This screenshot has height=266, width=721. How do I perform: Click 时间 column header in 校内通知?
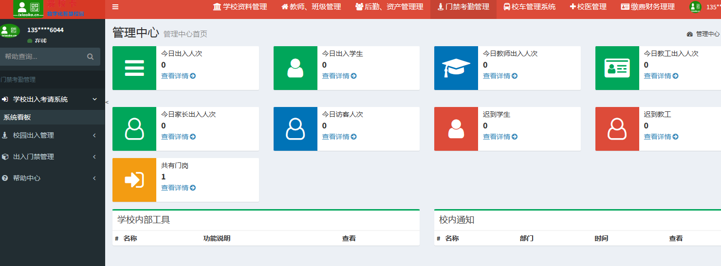(x=601, y=238)
